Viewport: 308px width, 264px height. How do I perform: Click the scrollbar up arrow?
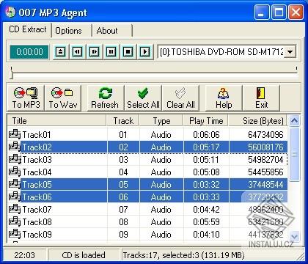(294, 120)
